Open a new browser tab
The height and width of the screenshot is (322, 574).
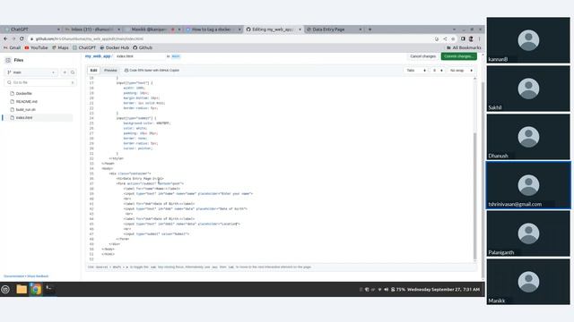(x=370, y=30)
